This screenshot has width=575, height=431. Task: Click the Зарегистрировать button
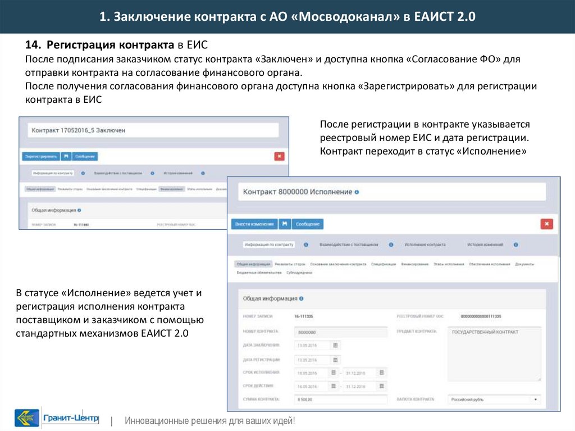(x=41, y=156)
